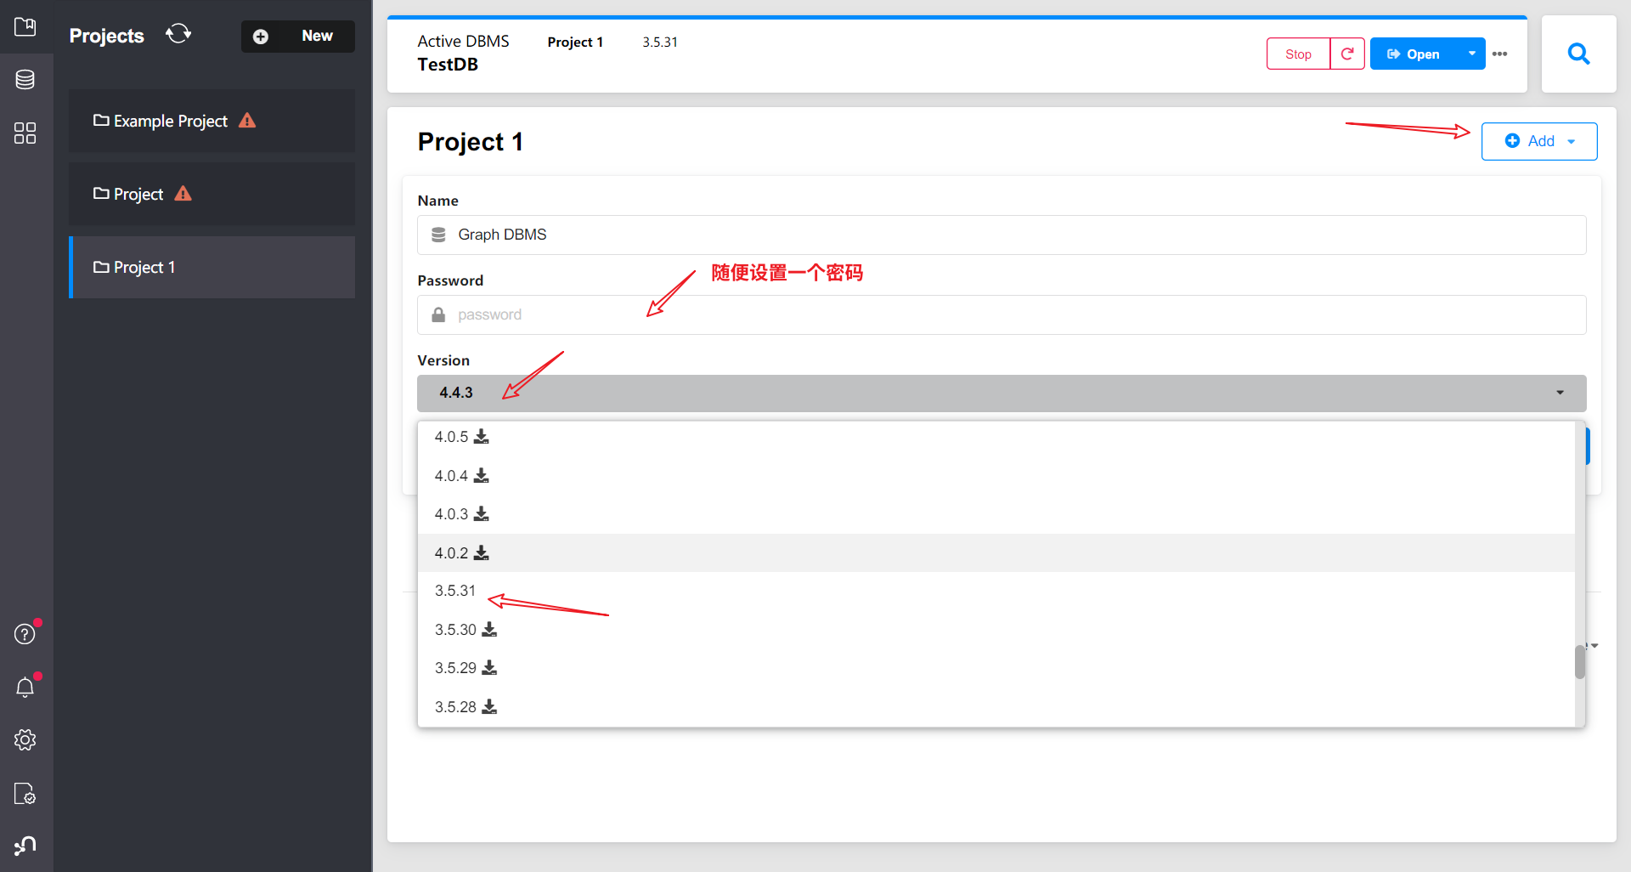Click the Password input field
This screenshot has height=872, width=1631.
1002,314
